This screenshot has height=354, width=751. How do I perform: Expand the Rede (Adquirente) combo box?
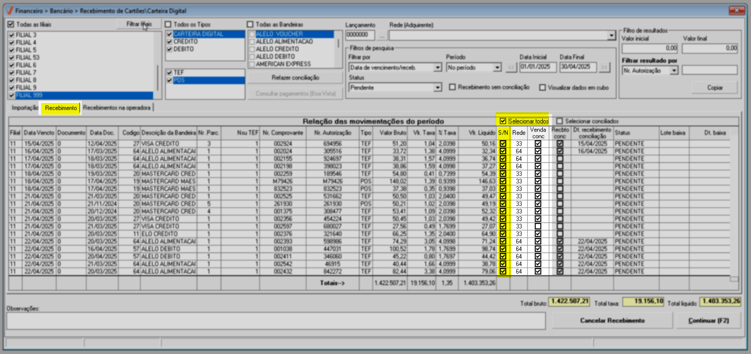coord(611,36)
